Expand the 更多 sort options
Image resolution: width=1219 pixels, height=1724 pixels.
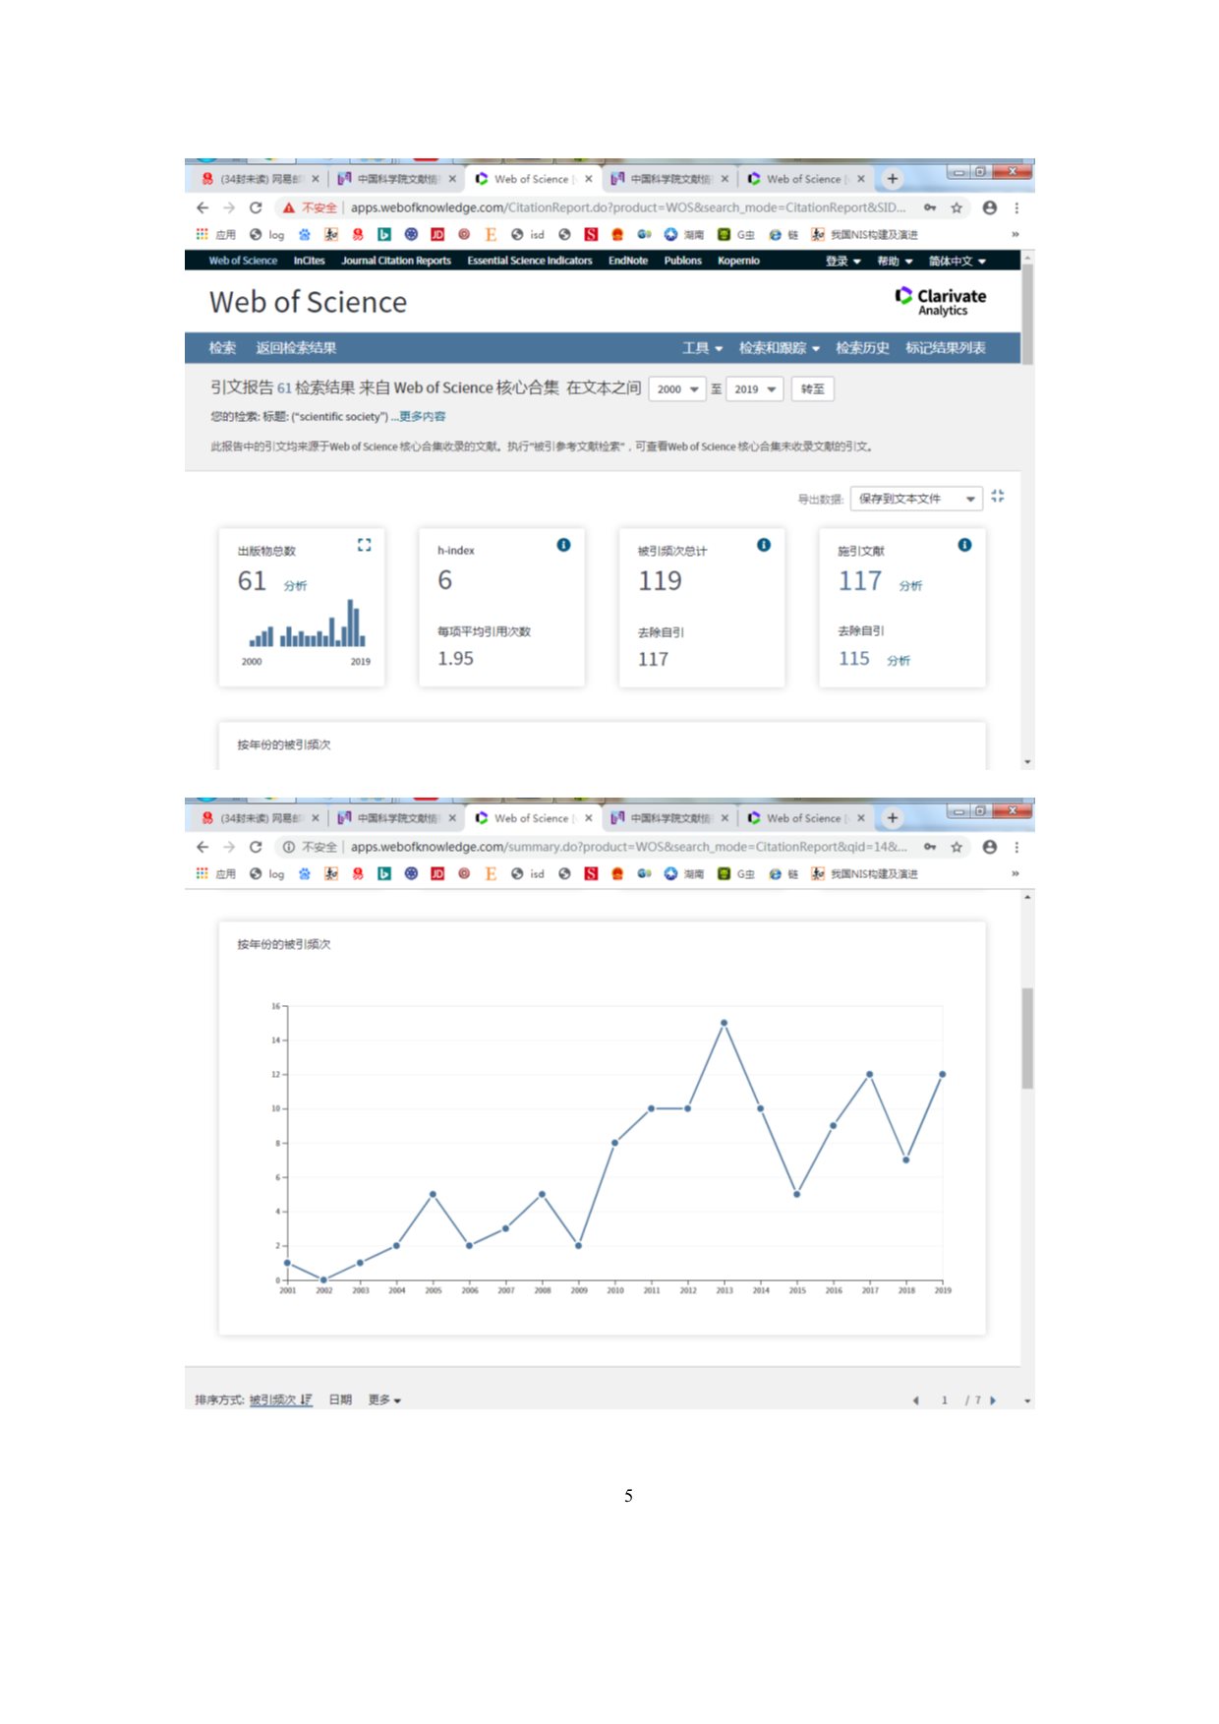384,1399
